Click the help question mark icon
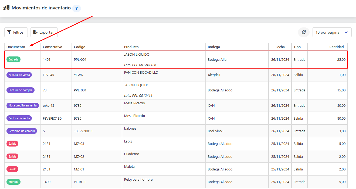 pos(76,8)
